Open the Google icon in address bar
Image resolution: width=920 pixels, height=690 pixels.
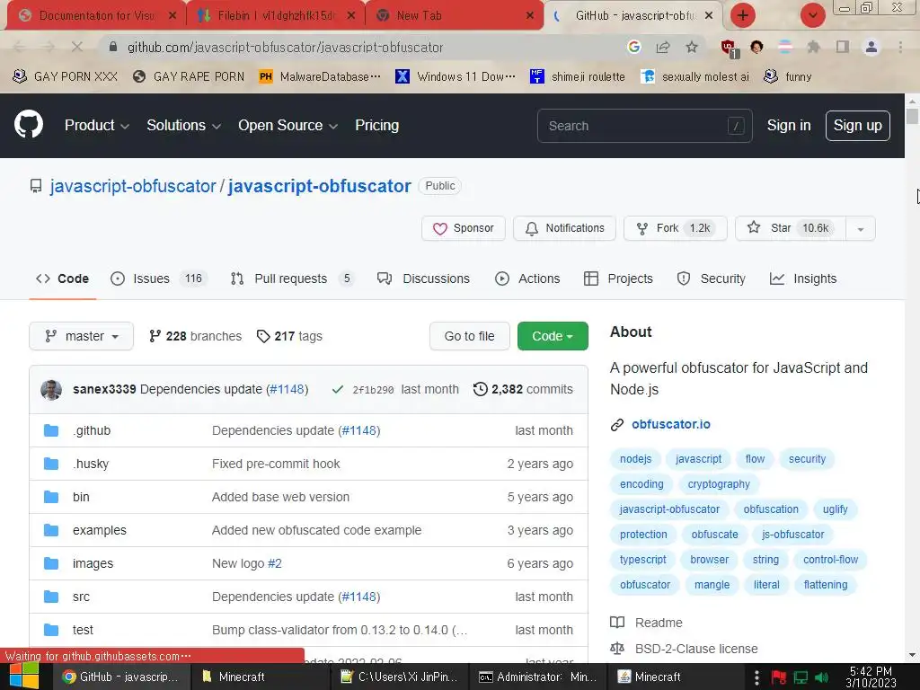click(634, 47)
